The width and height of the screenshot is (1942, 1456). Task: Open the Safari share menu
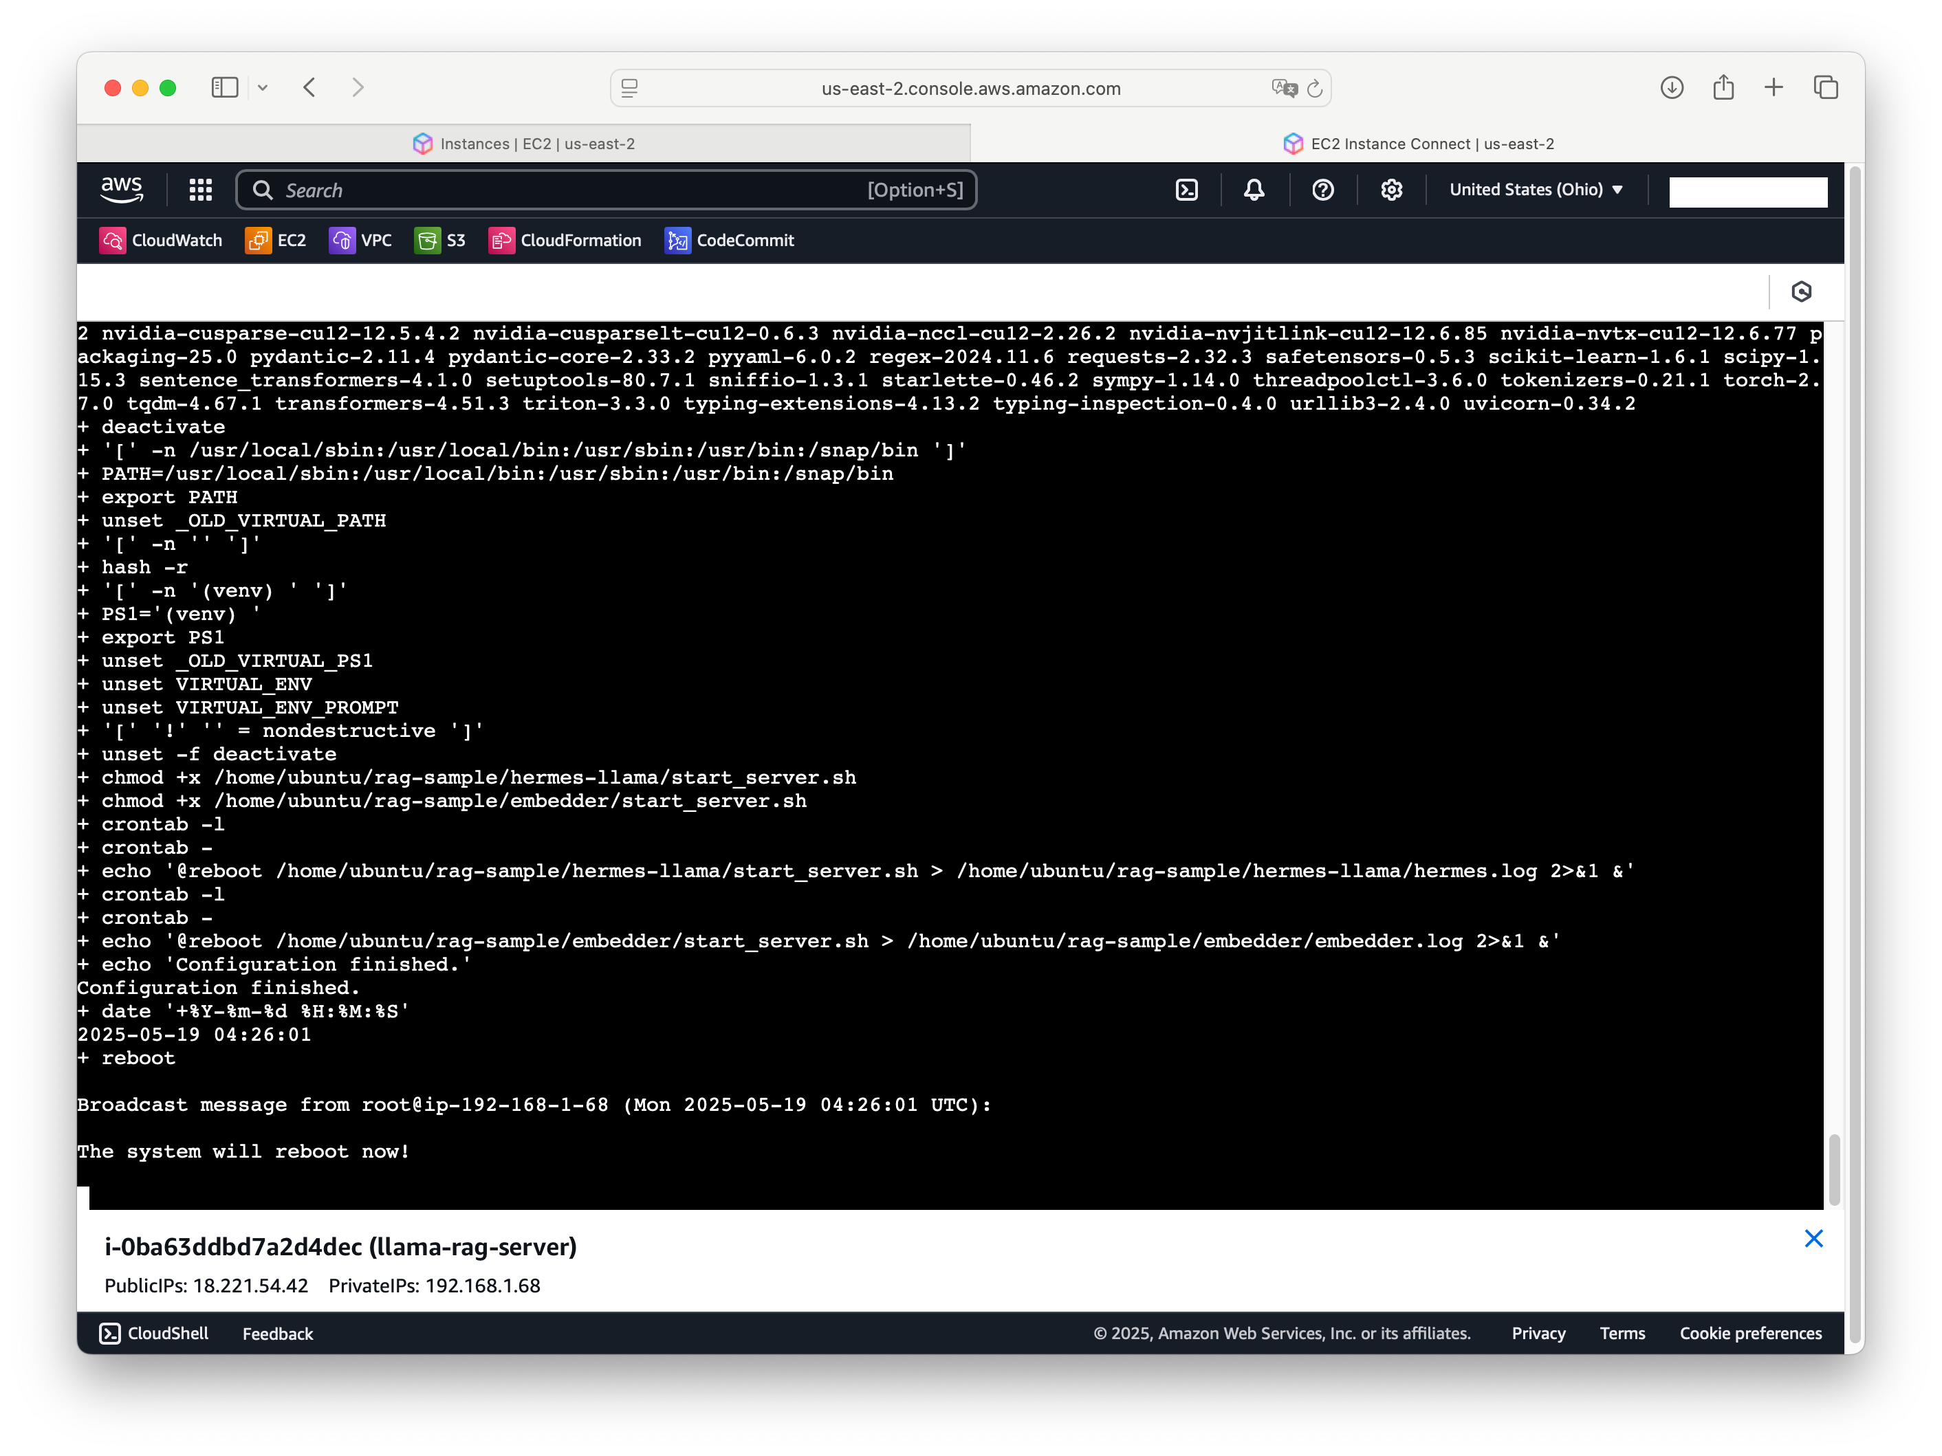pyautogui.click(x=1723, y=86)
